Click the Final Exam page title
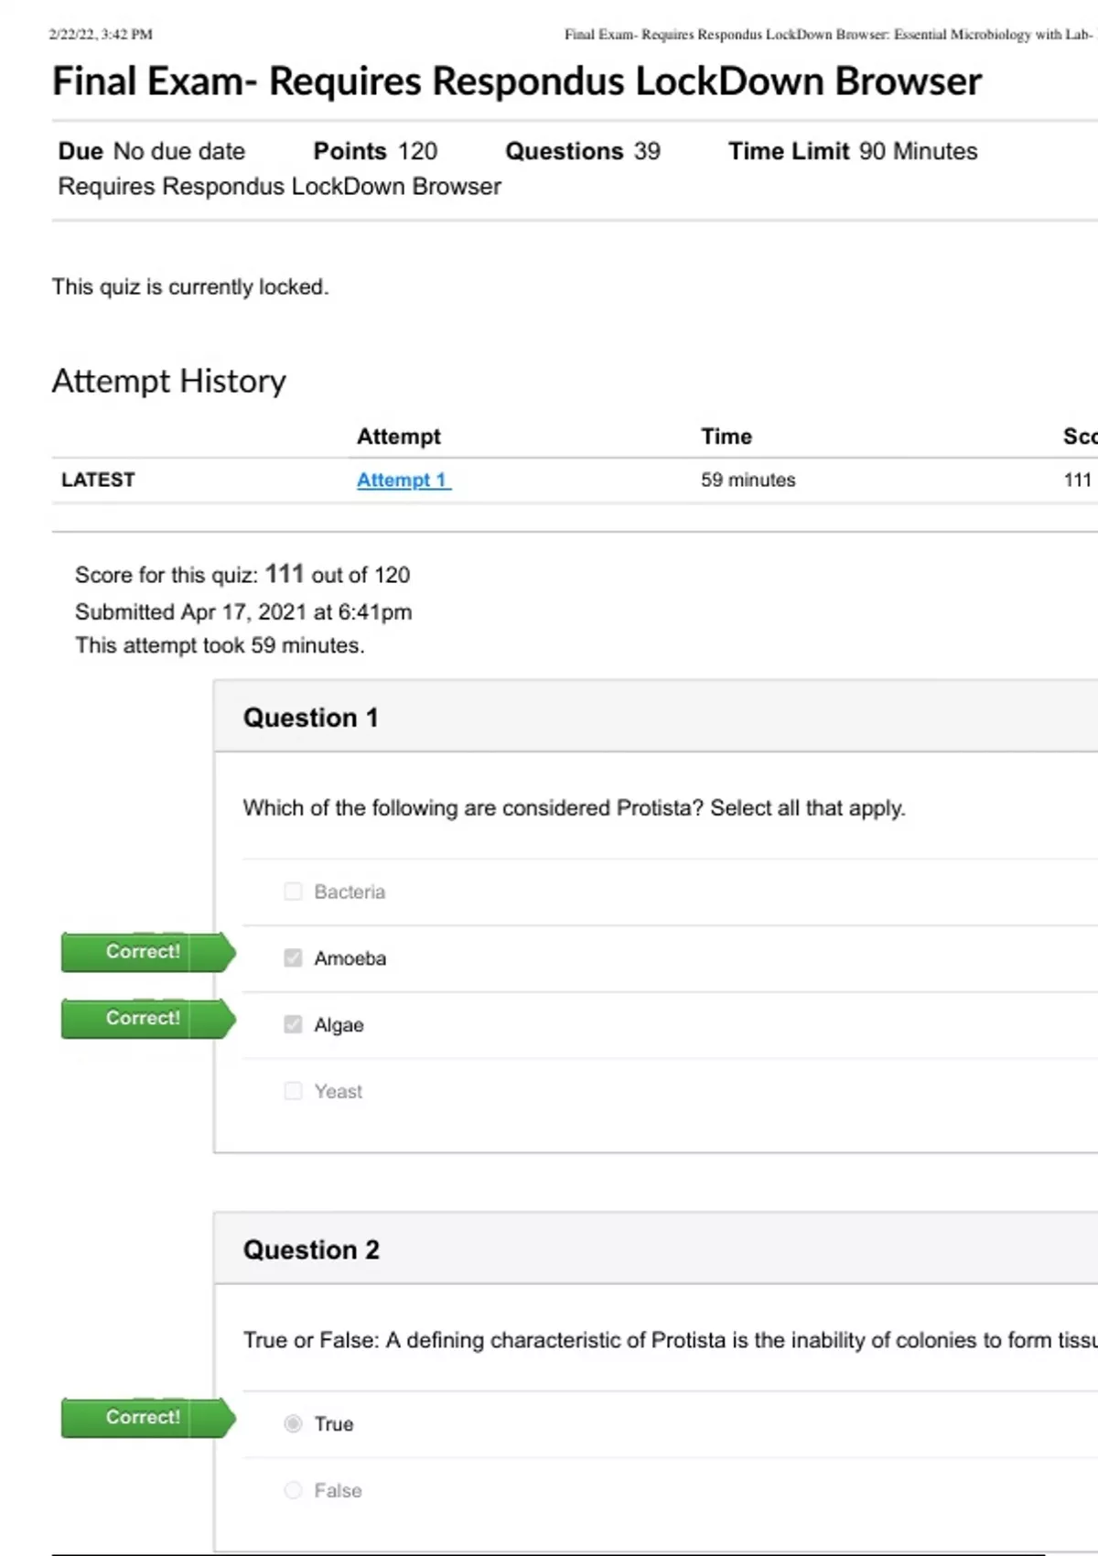1098x1556 pixels. click(x=516, y=81)
